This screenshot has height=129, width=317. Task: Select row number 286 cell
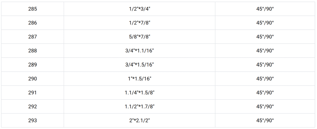tap(32, 23)
